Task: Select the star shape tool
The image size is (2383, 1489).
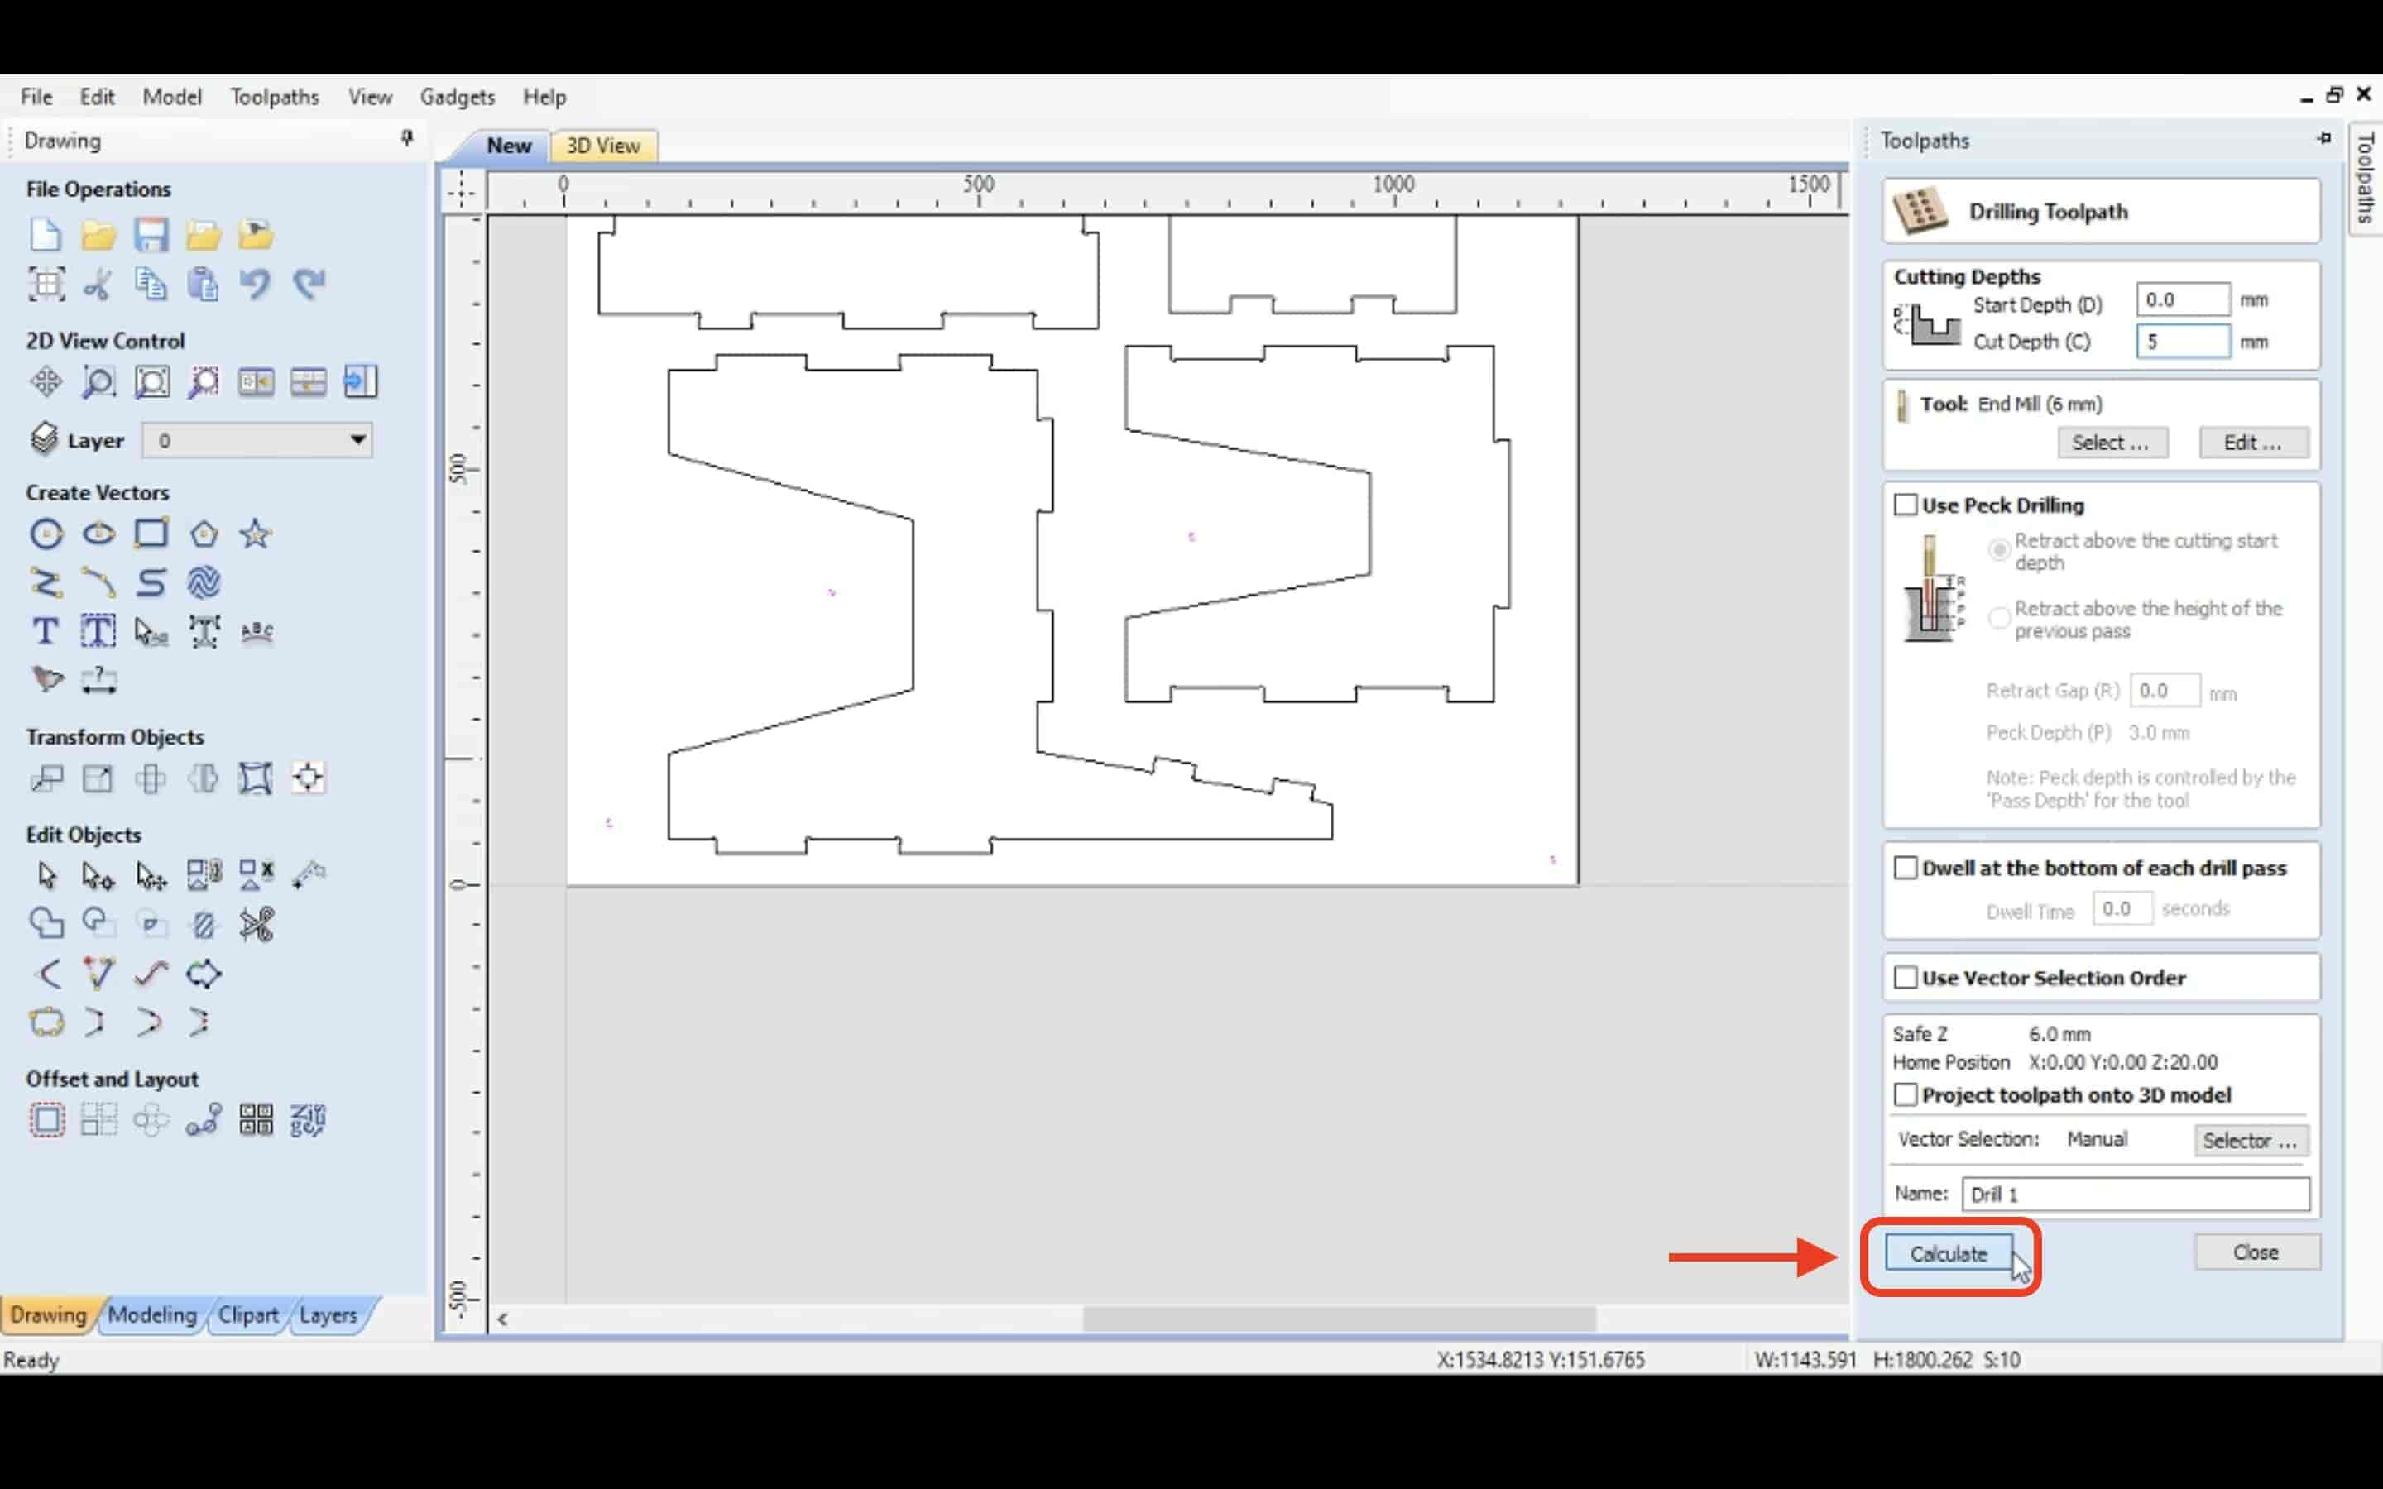Action: pos(256,534)
